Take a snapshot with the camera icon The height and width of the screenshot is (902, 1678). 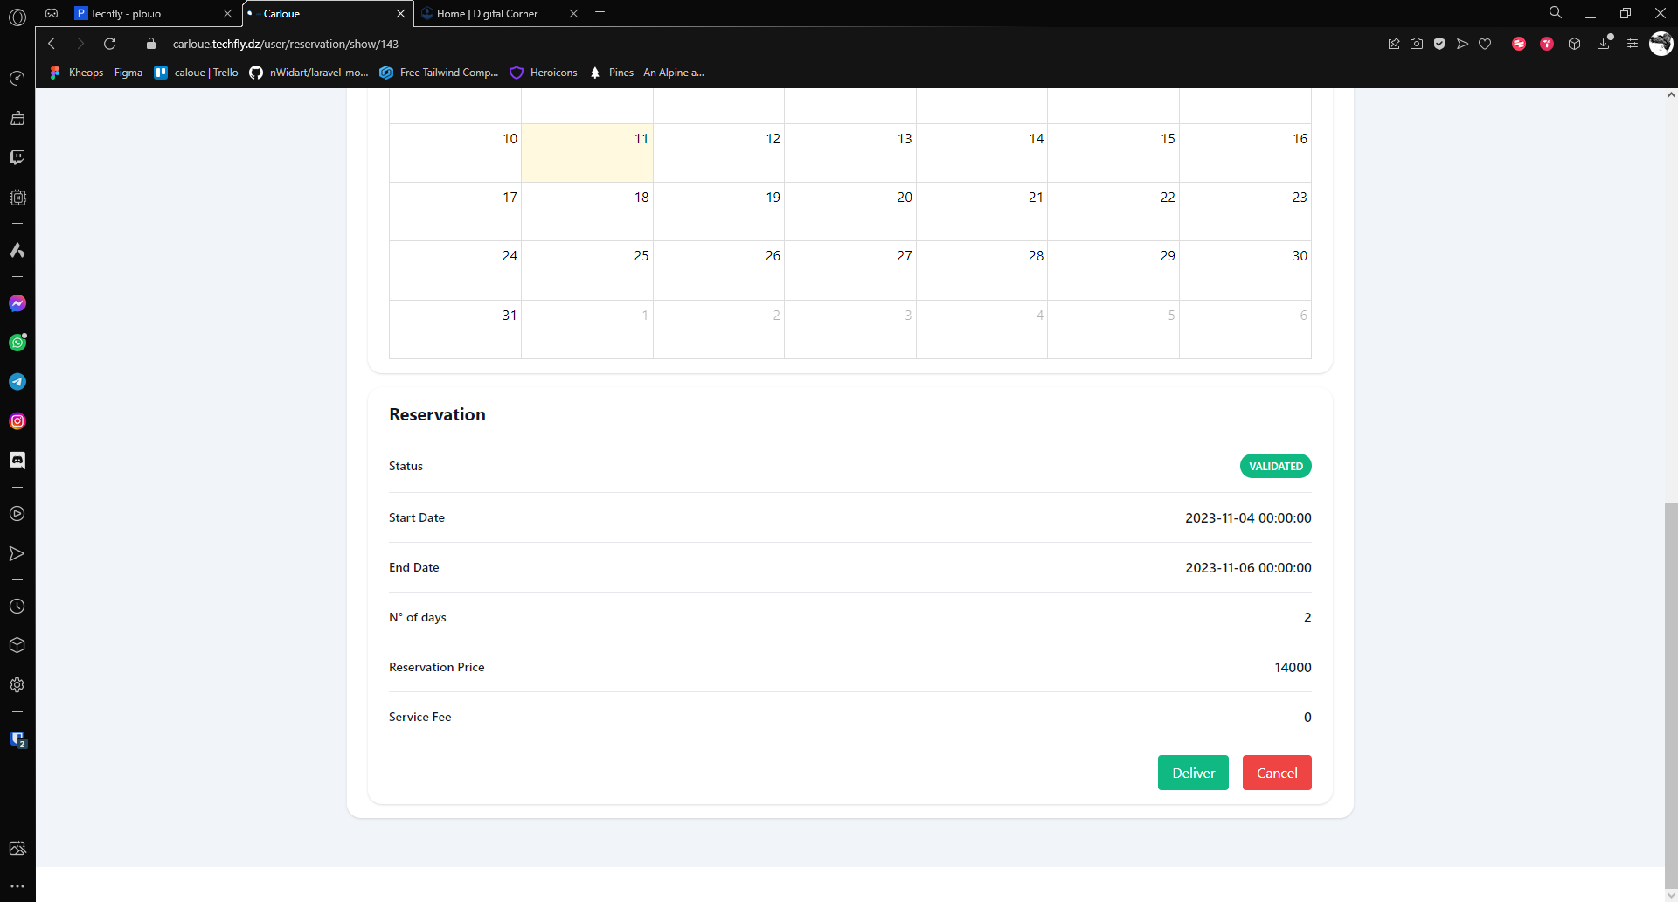coord(1417,44)
